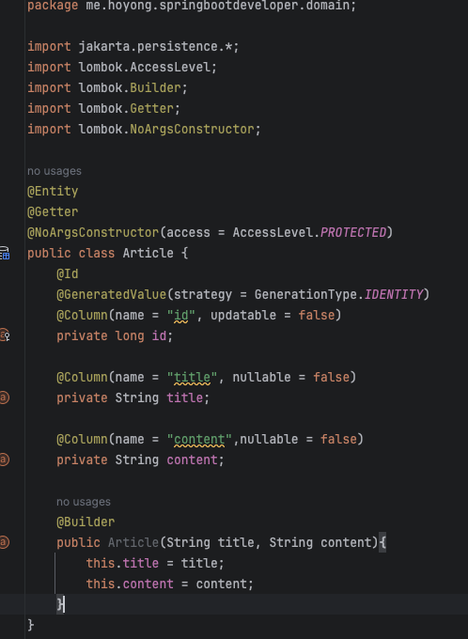
Task: Click the highlighted closing brace of the constructor
Action: [x=60, y=604]
